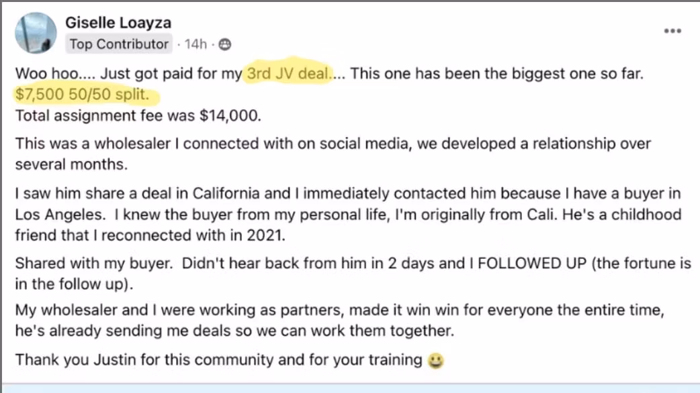Click the Top Contributor badge
This screenshot has height=393, width=700.
pos(119,44)
